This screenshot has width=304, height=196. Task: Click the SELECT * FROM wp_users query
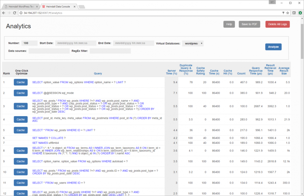click(58, 183)
